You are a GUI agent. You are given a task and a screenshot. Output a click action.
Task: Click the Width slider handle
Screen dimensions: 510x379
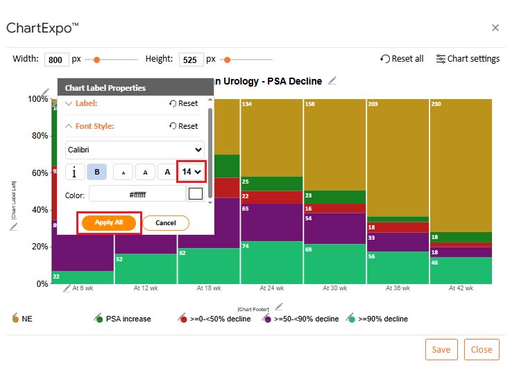click(96, 60)
